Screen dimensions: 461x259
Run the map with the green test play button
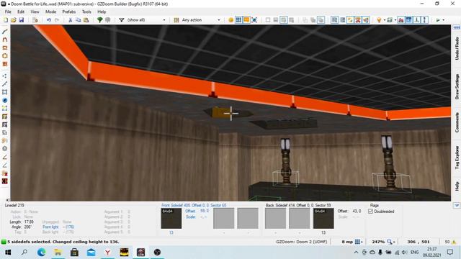click(438, 20)
